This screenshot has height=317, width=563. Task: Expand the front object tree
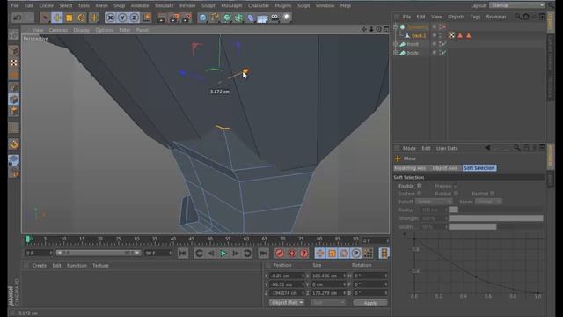coord(396,44)
